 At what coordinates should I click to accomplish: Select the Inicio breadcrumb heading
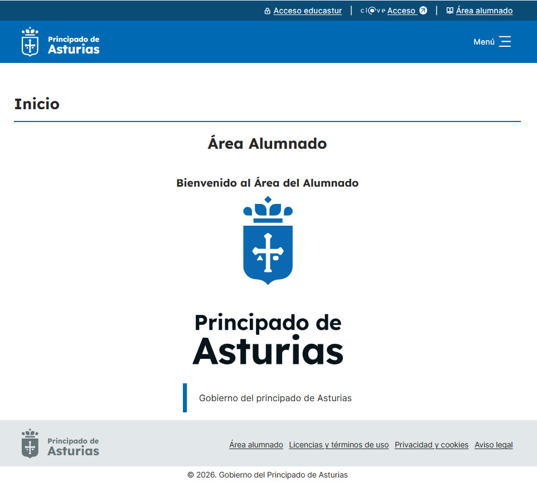pyautogui.click(x=37, y=104)
